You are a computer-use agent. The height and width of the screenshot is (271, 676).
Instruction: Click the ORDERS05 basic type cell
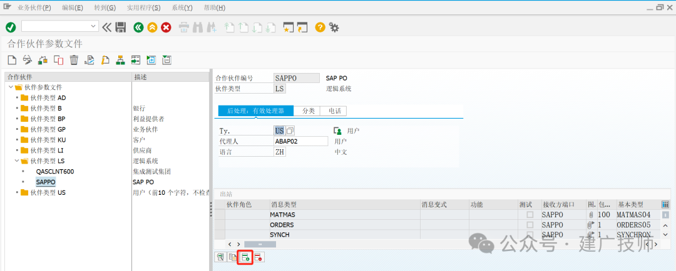click(637, 225)
